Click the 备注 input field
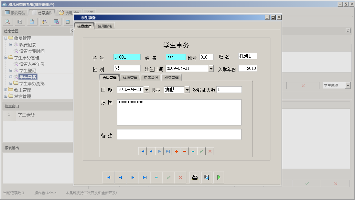 [179, 134]
